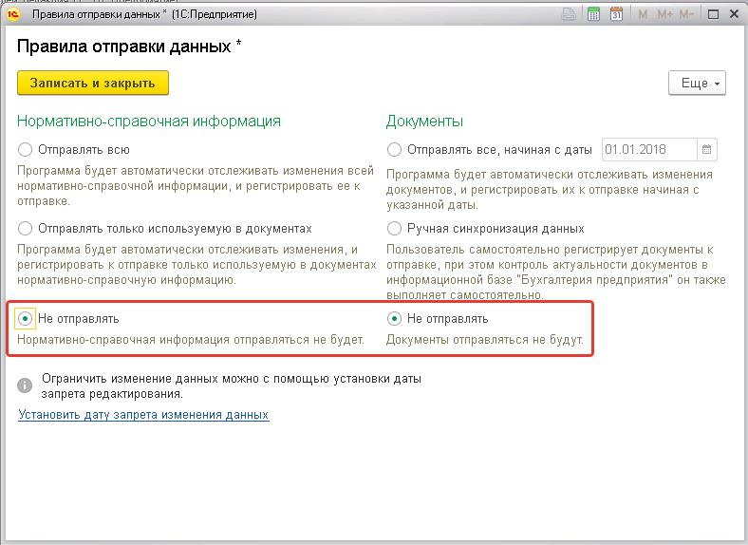This screenshot has height=545, width=748.
Task: Click the M- memory subtract button
Action: pos(685,14)
